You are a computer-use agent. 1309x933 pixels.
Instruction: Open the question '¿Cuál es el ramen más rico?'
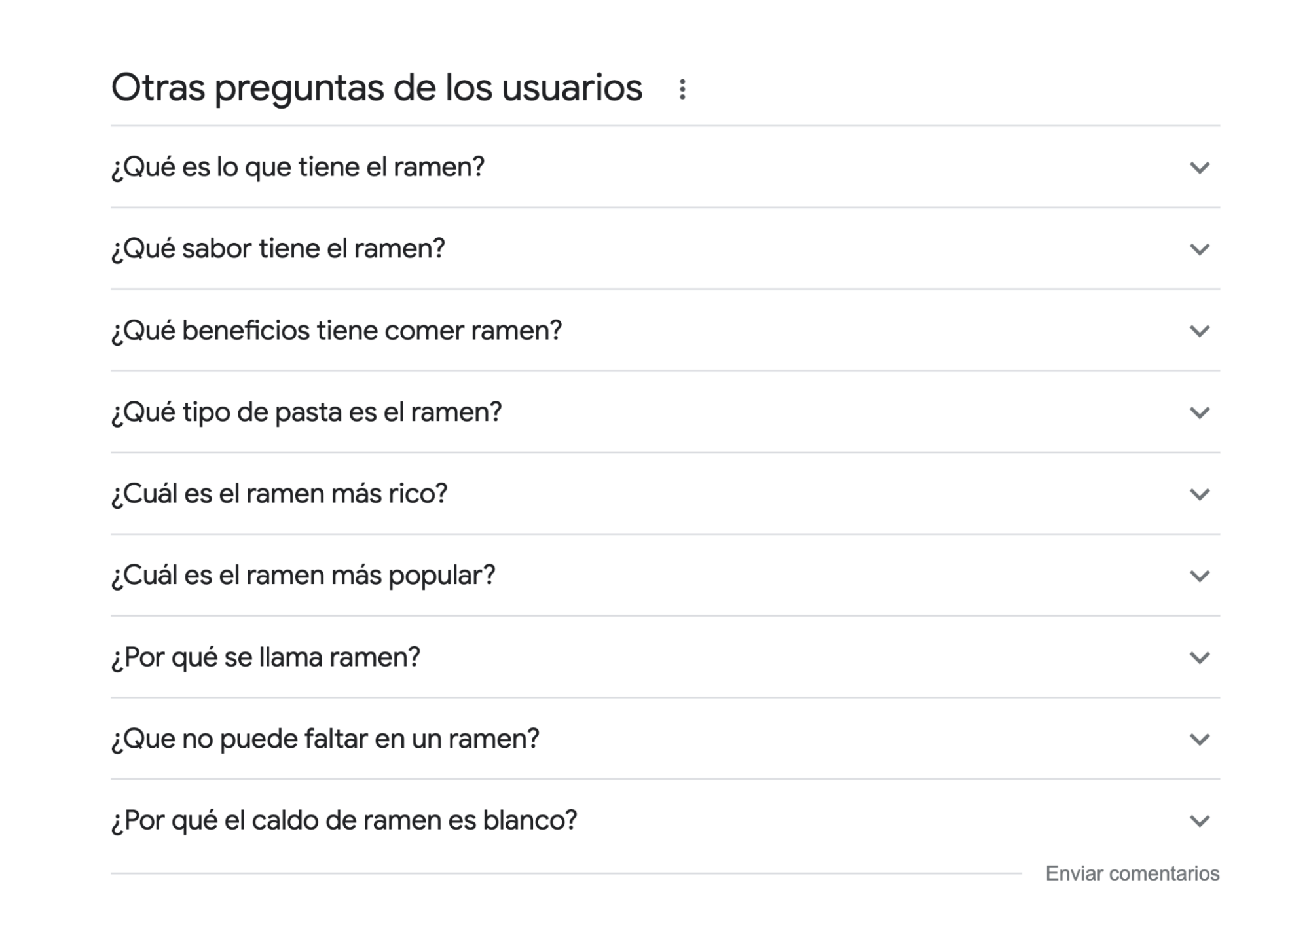[280, 494]
